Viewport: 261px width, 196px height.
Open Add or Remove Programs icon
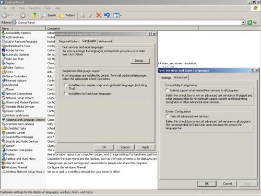4,41
